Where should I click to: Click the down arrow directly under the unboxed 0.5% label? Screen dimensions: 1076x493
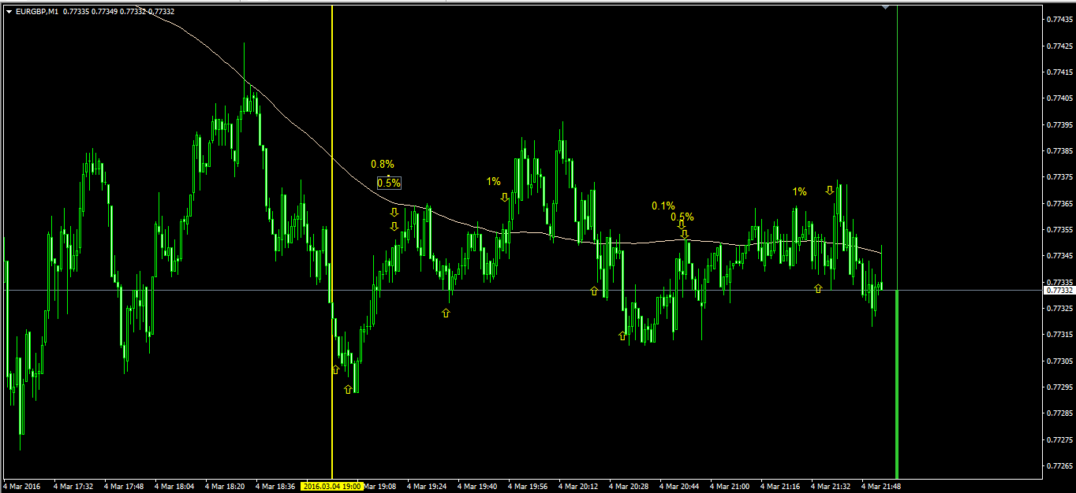[682, 224]
